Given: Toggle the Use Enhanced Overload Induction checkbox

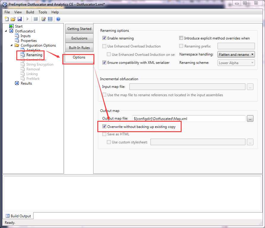Looking at the screenshot, I should pos(104,46).
